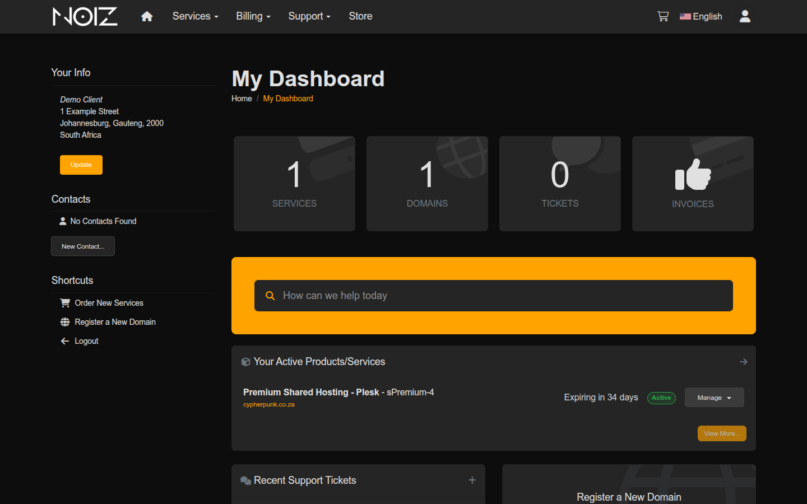Click the US flag language icon
The image size is (807, 504).
[x=685, y=17]
